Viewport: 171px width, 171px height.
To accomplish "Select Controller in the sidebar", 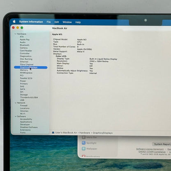I will click(x=25, y=53).
